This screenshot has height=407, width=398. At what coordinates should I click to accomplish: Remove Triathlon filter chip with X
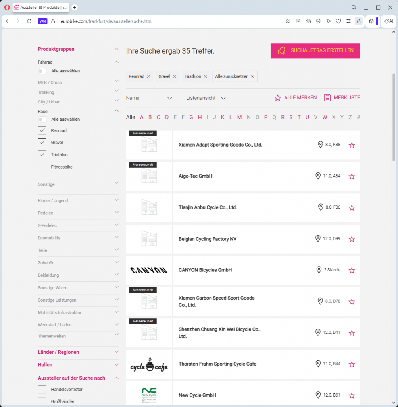pos(205,76)
